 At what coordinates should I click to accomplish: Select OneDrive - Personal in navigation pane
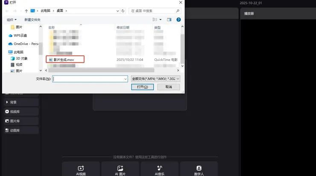(23, 44)
